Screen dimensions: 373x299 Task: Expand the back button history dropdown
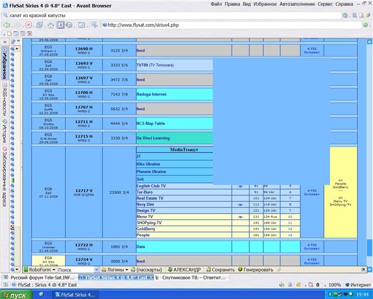tap(11, 26)
